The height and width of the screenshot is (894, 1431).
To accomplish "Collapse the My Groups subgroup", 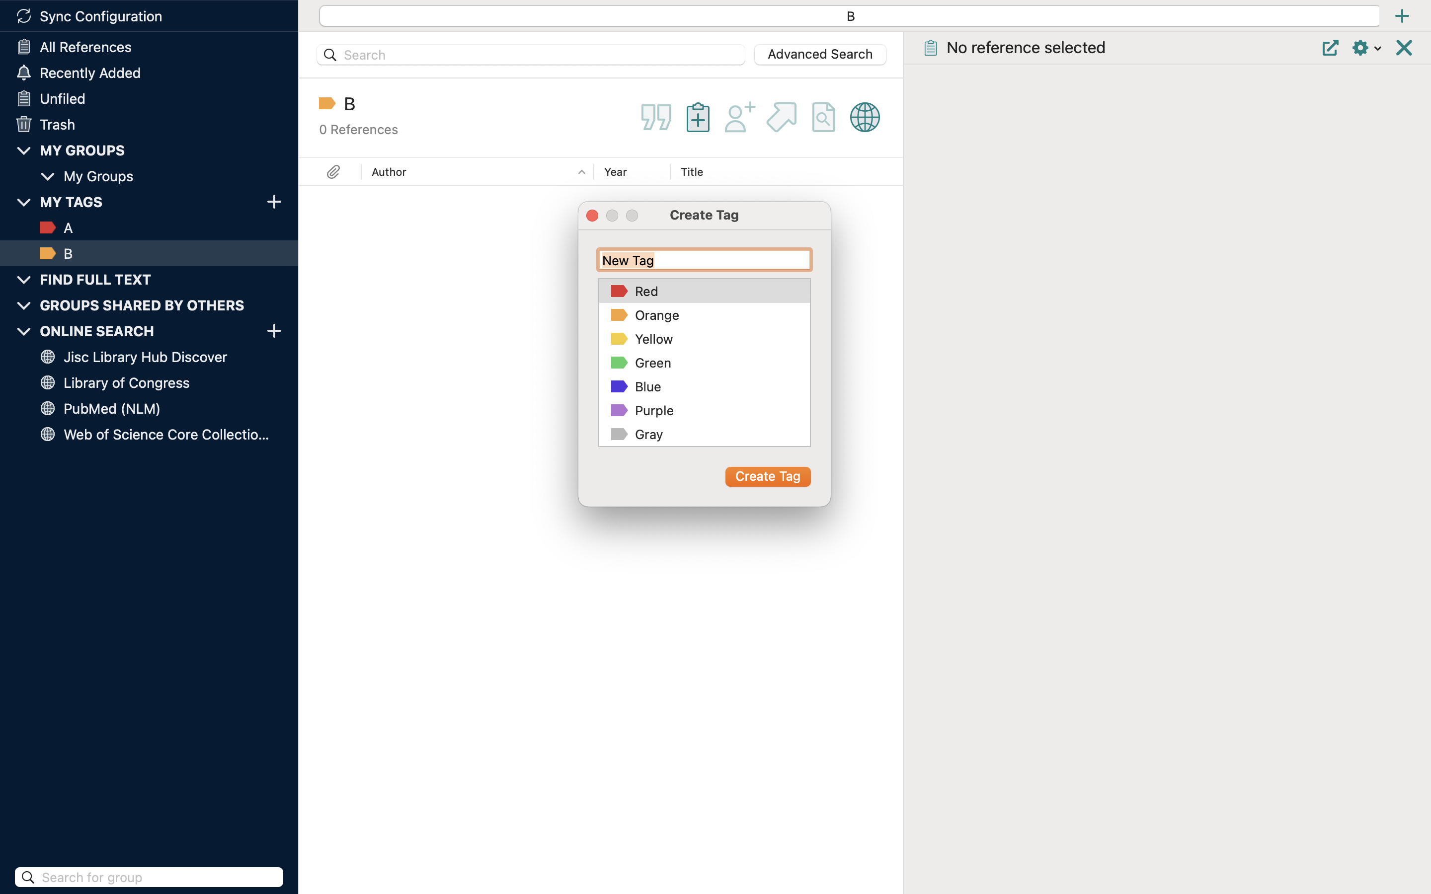I will [x=48, y=176].
